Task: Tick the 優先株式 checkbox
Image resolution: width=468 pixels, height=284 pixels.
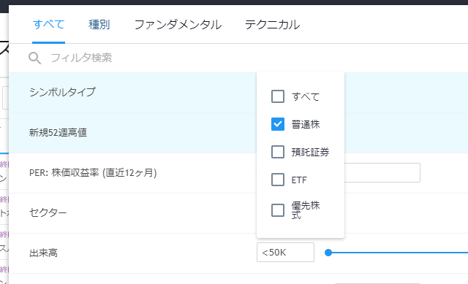Action: pyautogui.click(x=278, y=210)
